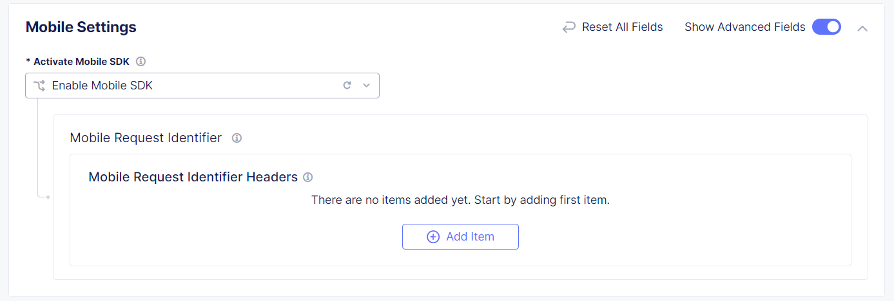The width and height of the screenshot is (894, 301).
Task: Open info tooltip beside Activate Mobile SDK
Action: tap(141, 62)
